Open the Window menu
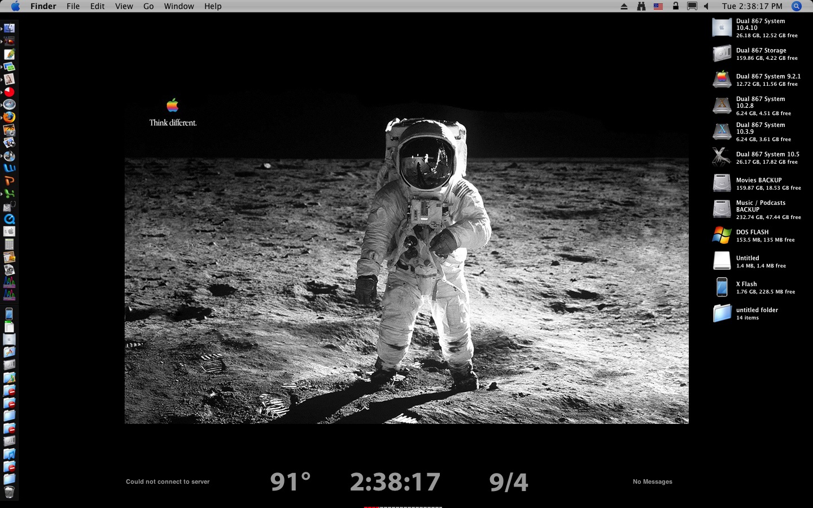This screenshot has height=508, width=813. (179, 6)
